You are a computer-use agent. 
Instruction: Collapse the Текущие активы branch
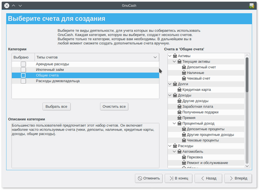(174, 61)
